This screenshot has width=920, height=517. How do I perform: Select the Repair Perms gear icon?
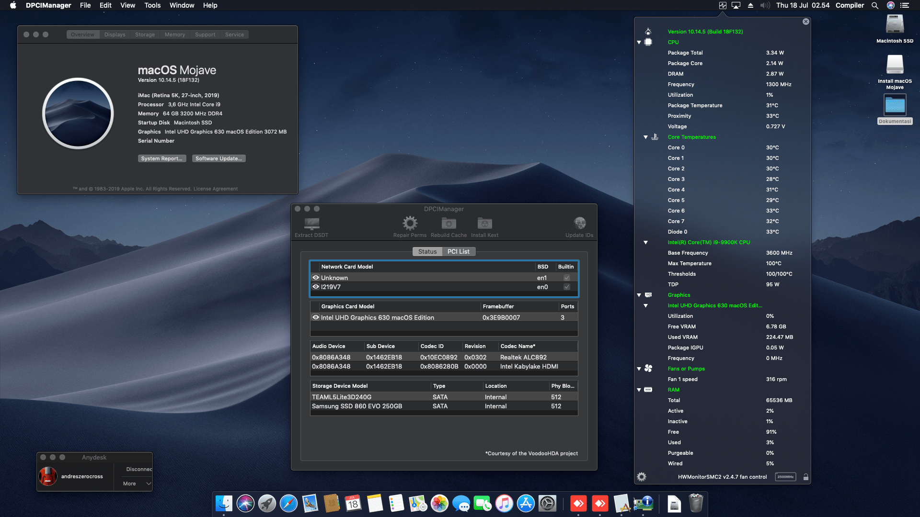point(409,224)
